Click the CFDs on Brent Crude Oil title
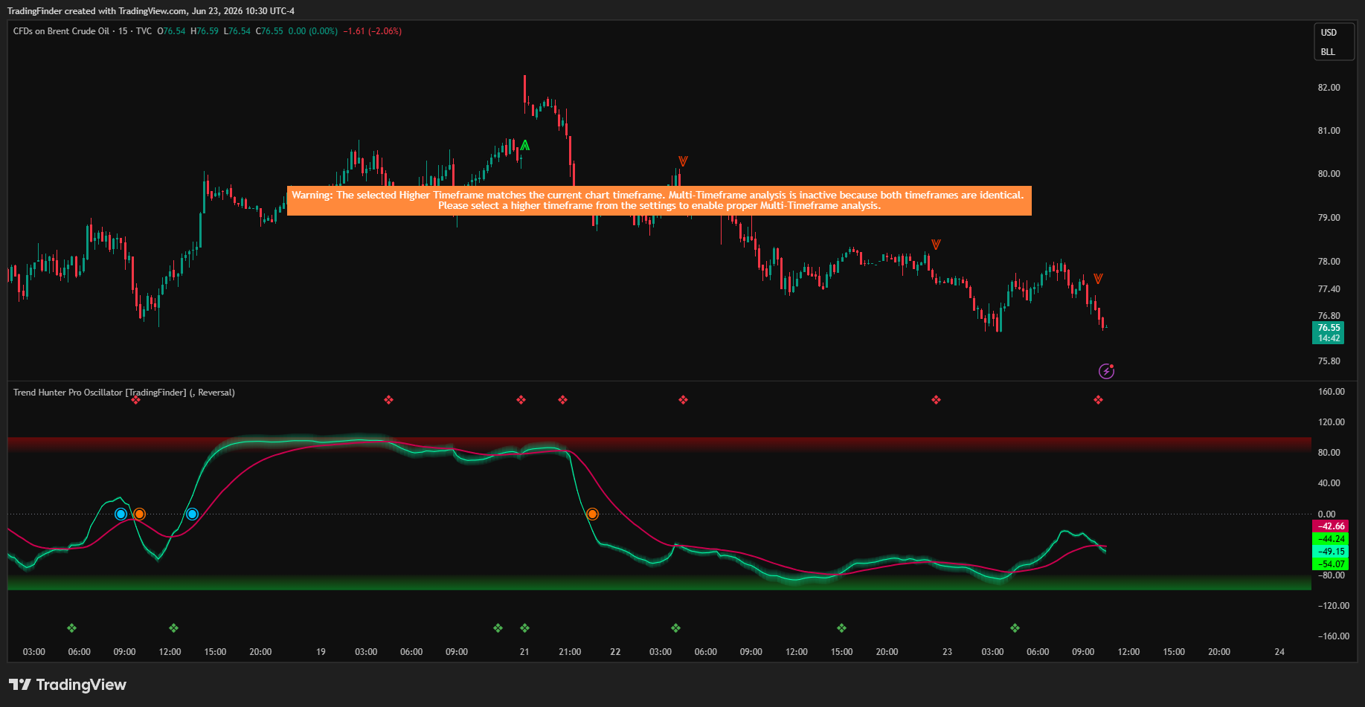The image size is (1365, 707). click(61, 31)
